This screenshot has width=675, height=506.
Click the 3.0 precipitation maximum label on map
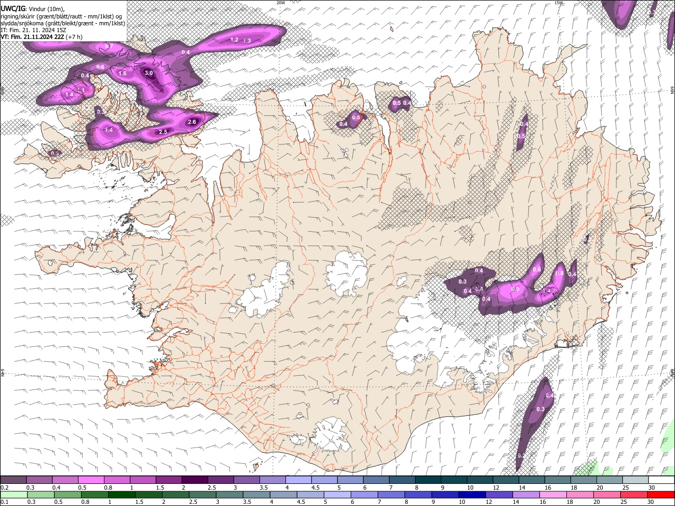pyautogui.click(x=149, y=73)
